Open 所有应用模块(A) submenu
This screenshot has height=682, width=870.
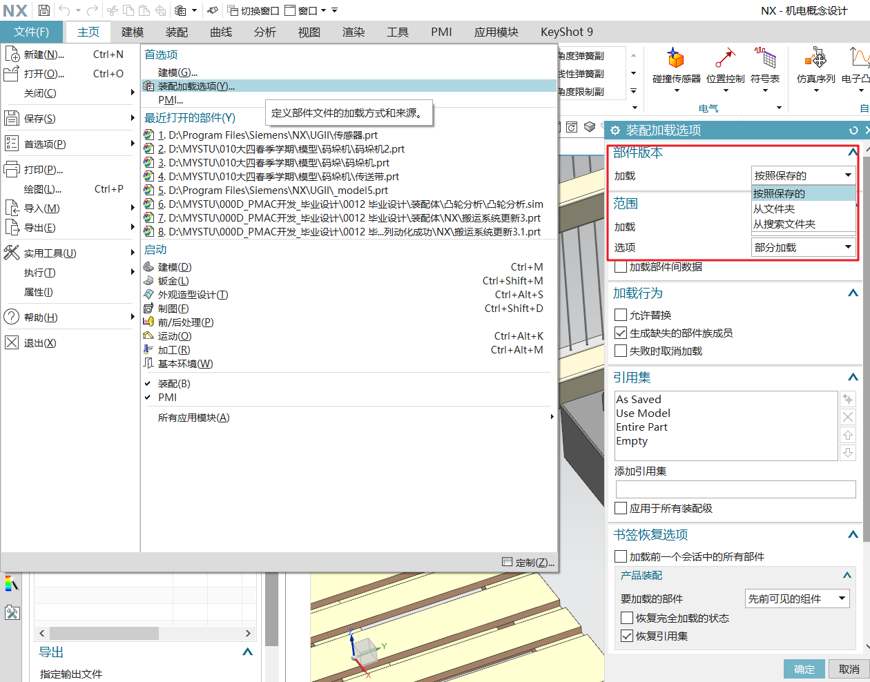pos(349,418)
